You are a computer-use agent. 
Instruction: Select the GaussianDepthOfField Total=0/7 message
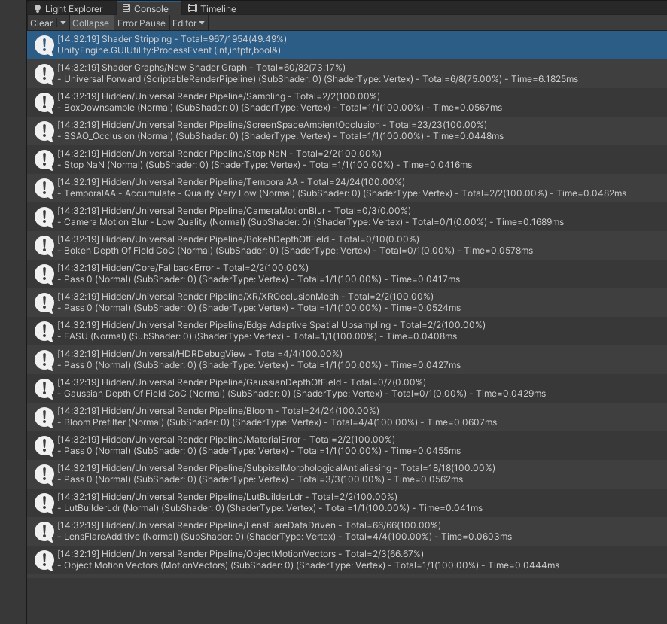pyautogui.click(x=347, y=388)
